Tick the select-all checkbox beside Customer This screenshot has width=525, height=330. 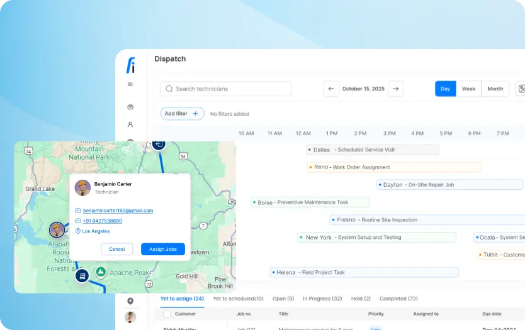(x=167, y=314)
